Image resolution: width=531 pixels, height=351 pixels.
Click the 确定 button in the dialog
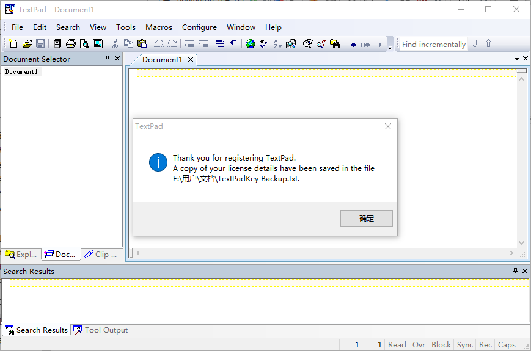coord(367,219)
